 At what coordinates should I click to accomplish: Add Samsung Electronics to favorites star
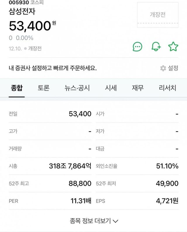[173, 47]
